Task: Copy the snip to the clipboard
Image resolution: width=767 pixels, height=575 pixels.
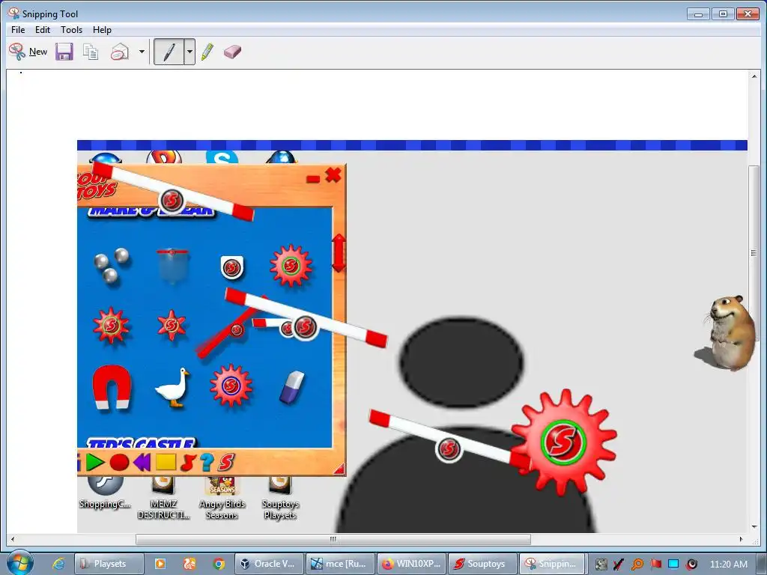Action: 91,52
